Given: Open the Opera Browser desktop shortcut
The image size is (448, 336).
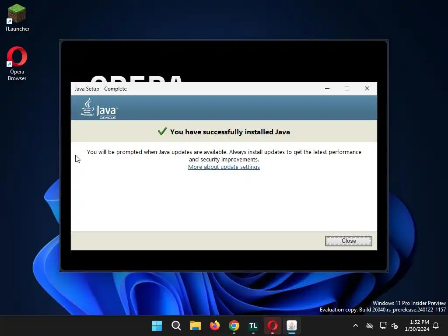Looking at the screenshot, I should click(17, 64).
